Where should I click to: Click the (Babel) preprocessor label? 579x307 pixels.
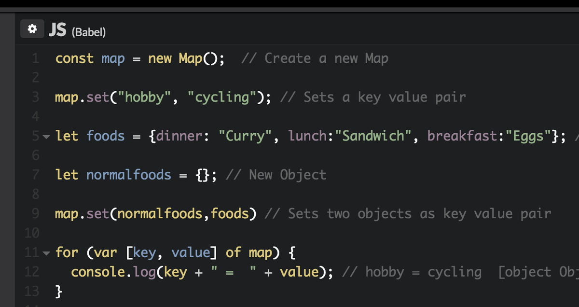(89, 32)
